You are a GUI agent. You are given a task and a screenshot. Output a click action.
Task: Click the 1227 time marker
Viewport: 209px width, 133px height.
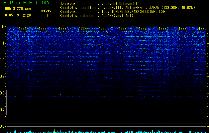(x=143, y=28)
